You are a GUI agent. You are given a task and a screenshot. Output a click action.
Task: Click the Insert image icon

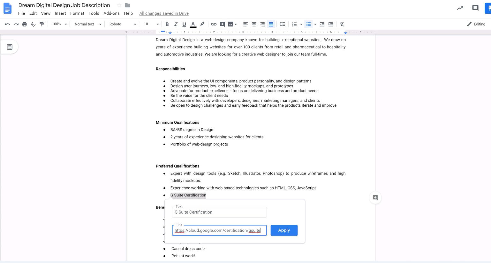(230, 24)
